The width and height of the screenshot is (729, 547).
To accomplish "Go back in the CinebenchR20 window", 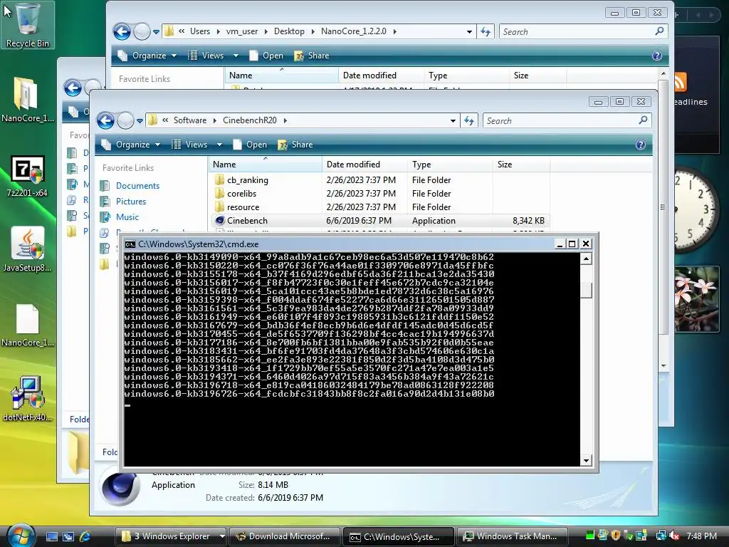I will (106, 121).
